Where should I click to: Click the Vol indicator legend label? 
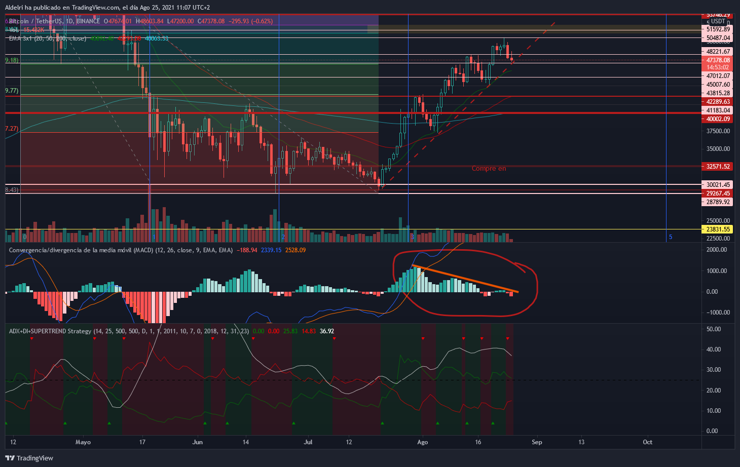point(14,30)
